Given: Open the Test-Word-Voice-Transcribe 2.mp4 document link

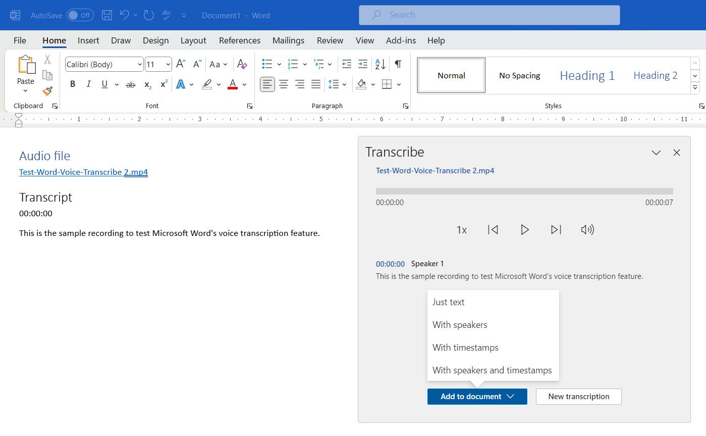Looking at the screenshot, I should click(83, 172).
